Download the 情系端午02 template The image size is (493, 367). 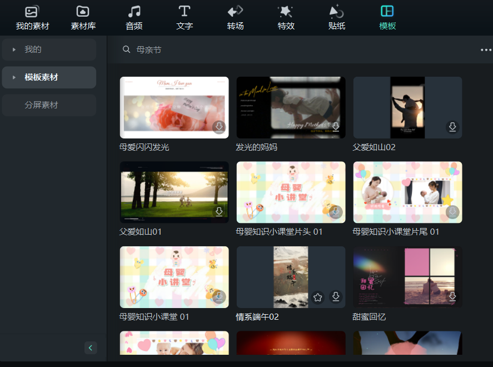[336, 296]
